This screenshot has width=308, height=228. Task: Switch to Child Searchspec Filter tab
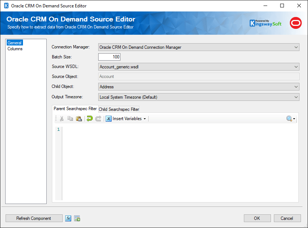coord(119,109)
